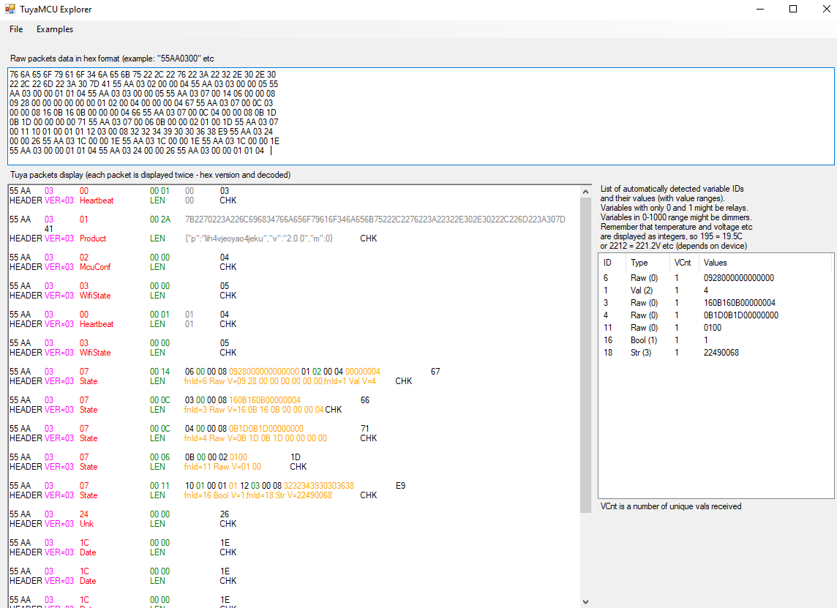Click checksum 26 of the Unk packet
This screenshot has height=608, width=837.
[x=224, y=514]
